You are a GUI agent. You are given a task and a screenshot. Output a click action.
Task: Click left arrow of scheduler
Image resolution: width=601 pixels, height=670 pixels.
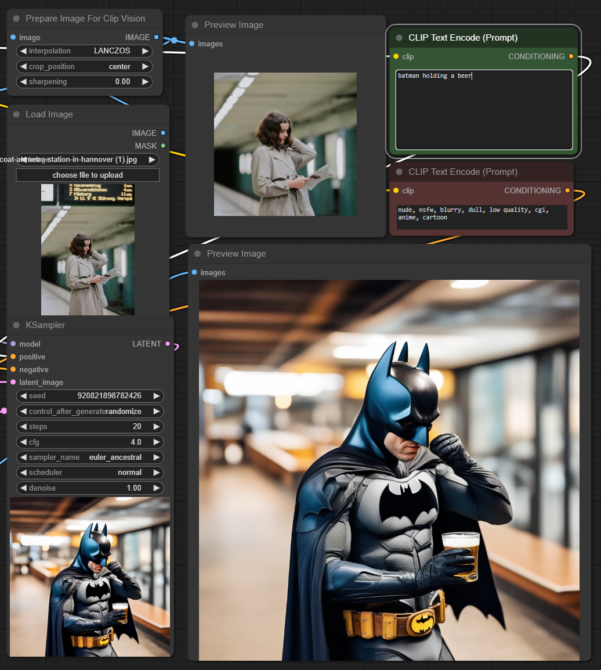23,473
